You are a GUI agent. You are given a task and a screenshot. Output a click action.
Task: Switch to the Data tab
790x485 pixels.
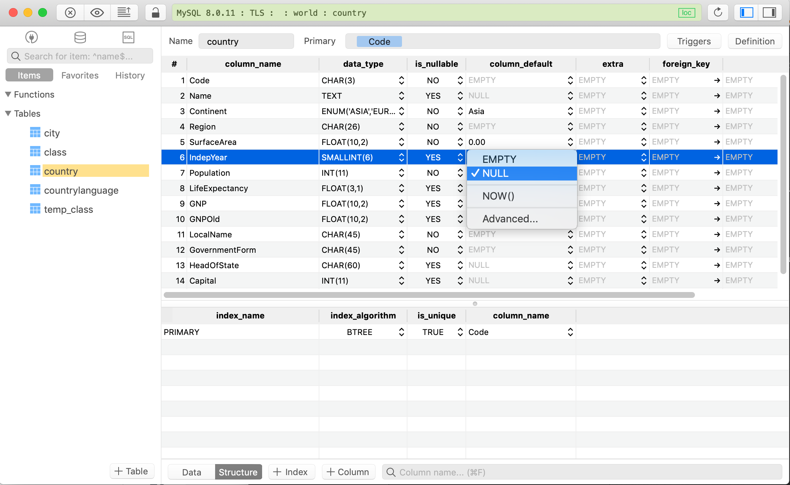[191, 472]
